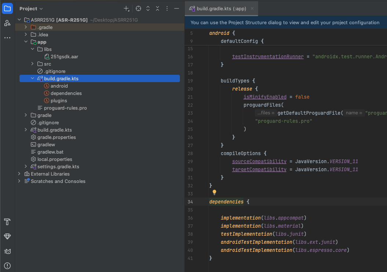Click the Expand All icon in Project panel

(148, 8)
